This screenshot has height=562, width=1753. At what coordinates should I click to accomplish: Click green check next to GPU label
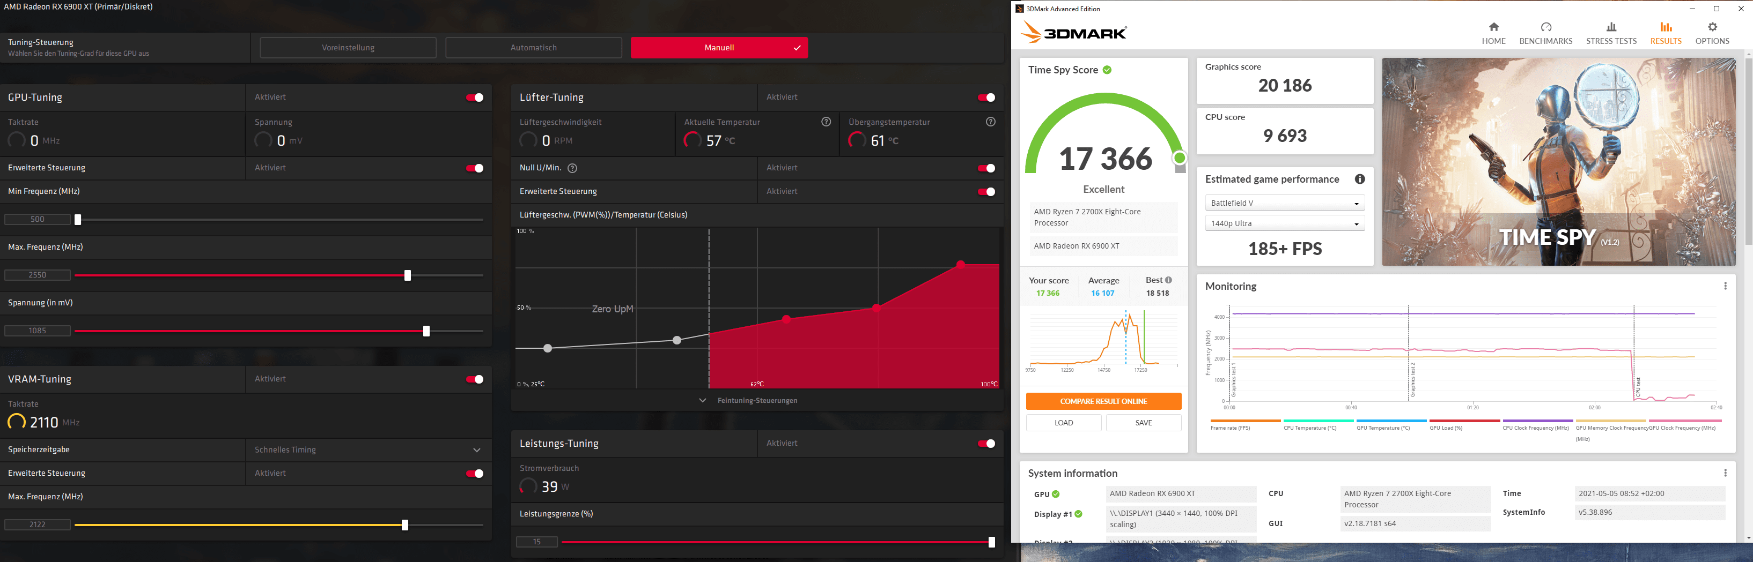coord(1056,494)
